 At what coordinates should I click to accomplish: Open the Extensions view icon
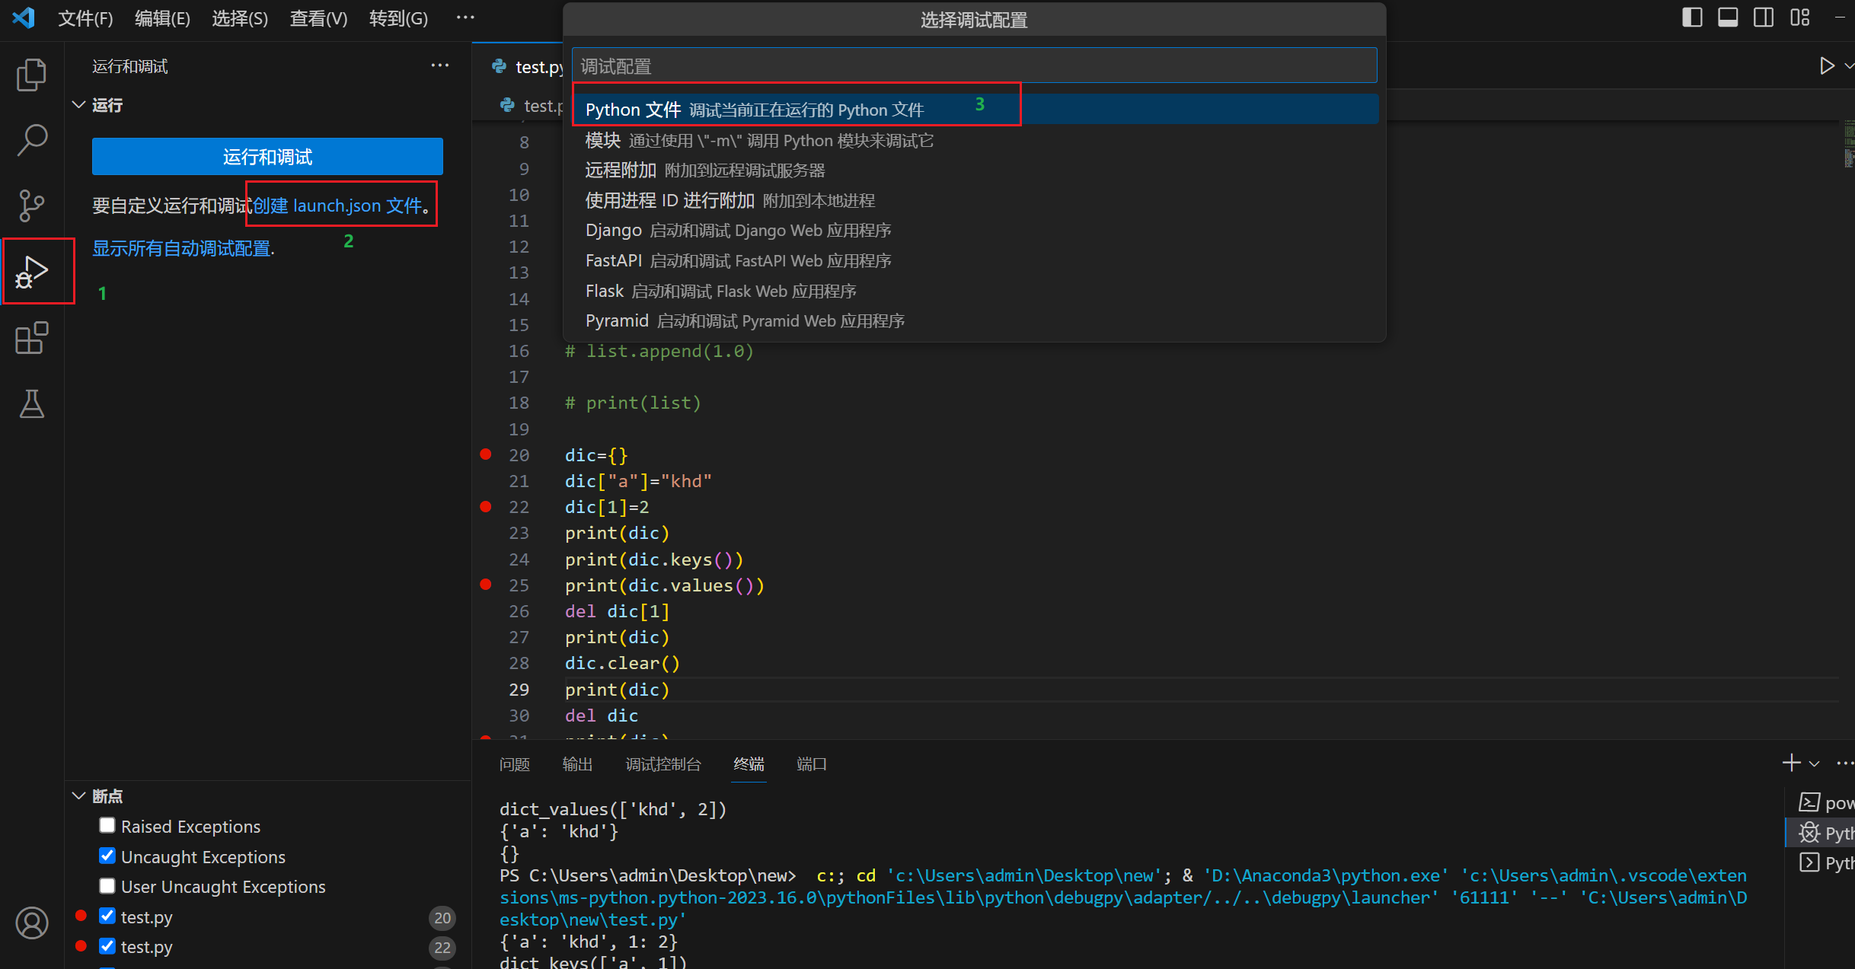(x=31, y=338)
